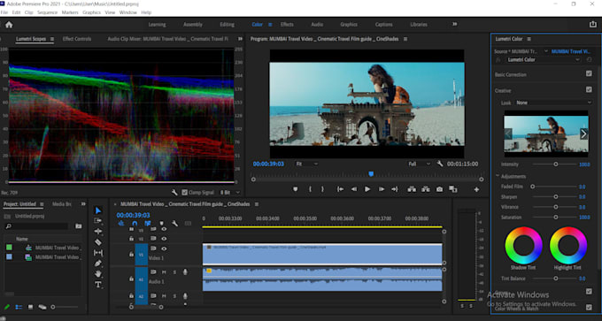Step forward one frame
The image size is (602, 321).
pyautogui.click(x=382, y=189)
